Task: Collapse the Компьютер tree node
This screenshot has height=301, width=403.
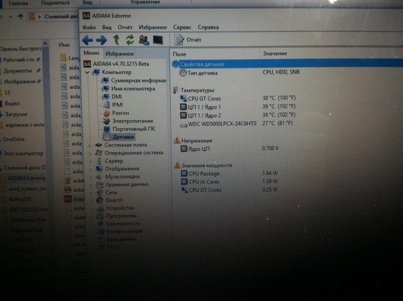Action: tap(89, 72)
